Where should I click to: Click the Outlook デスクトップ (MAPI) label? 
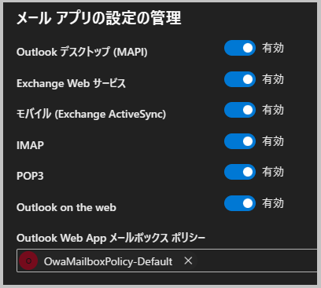pyautogui.click(x=82, y=52)
